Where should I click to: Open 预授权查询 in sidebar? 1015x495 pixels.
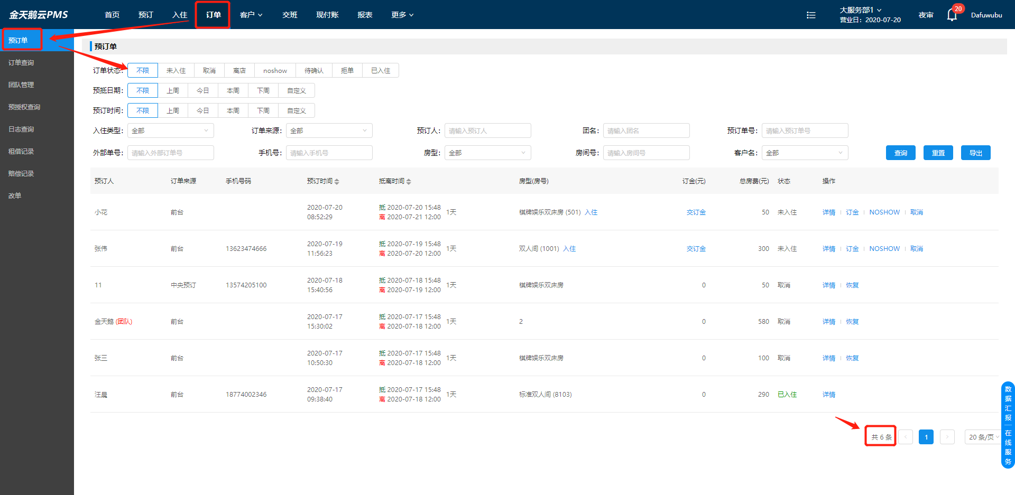37,107
